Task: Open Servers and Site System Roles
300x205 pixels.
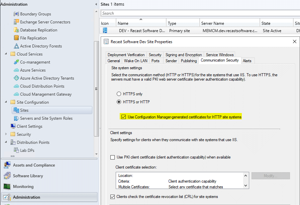Action: point(48,118)
